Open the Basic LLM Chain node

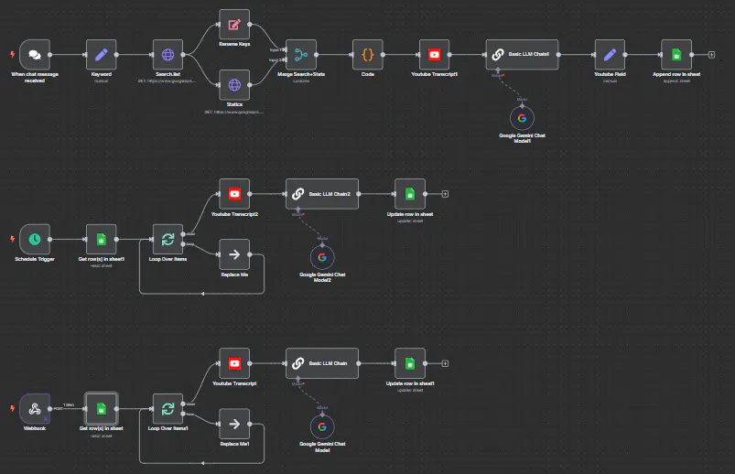point(322,363)
